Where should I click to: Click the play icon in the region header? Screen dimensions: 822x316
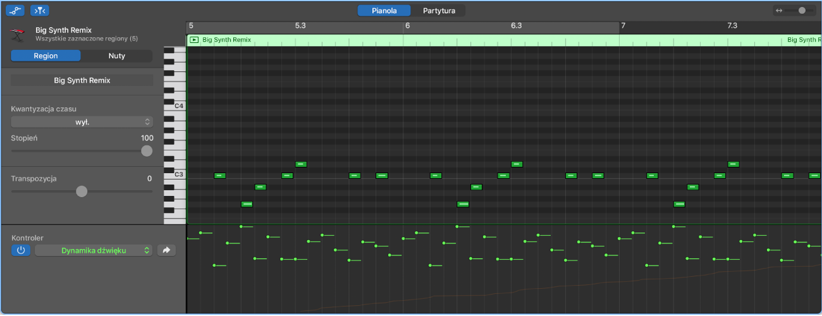[x=194, y=40]
